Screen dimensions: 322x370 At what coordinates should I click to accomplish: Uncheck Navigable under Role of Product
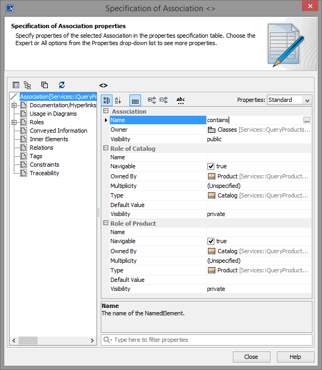[211, 242]
